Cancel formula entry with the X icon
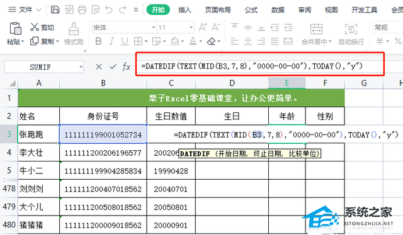Screen dimensions: 403x235 coord(99,67)
